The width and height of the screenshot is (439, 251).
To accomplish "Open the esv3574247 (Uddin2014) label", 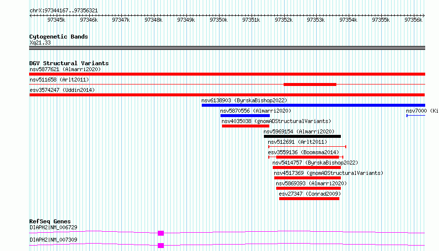I will tap(62, 90).
